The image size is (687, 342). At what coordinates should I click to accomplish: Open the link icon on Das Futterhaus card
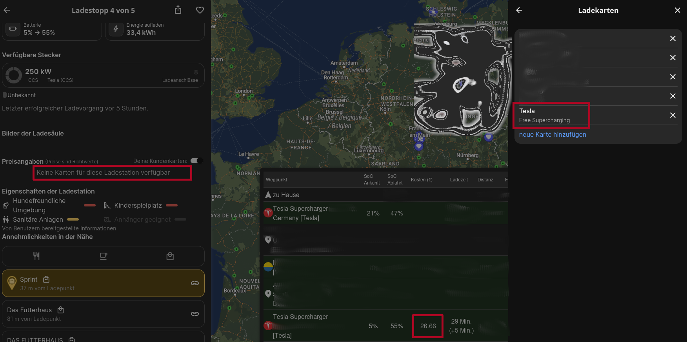pos(195,314)
